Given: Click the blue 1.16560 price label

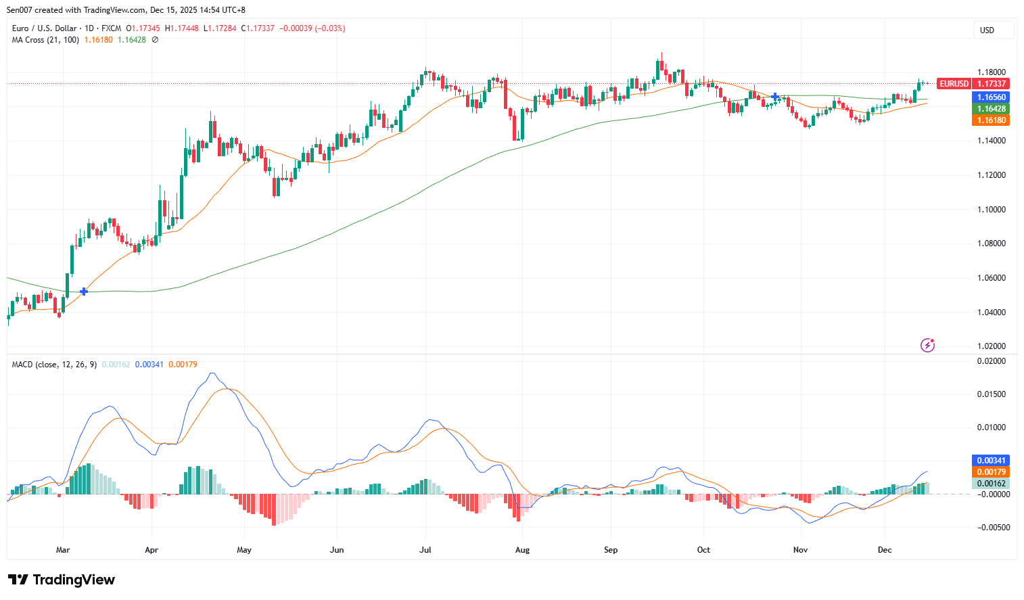Looking at the screenshot, I should pyautogui.click(x=992, y=97).
